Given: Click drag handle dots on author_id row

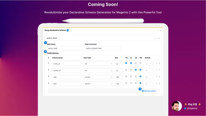Looking at the screenshot, I should [157, 70].
